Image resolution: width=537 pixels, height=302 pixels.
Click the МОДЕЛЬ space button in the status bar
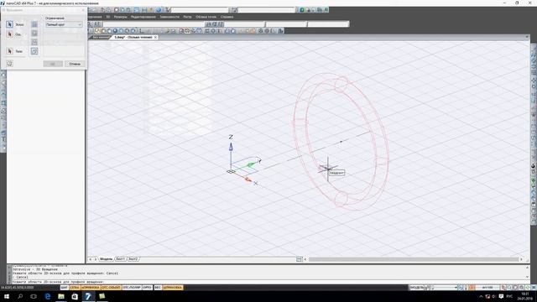coord(417,288)
